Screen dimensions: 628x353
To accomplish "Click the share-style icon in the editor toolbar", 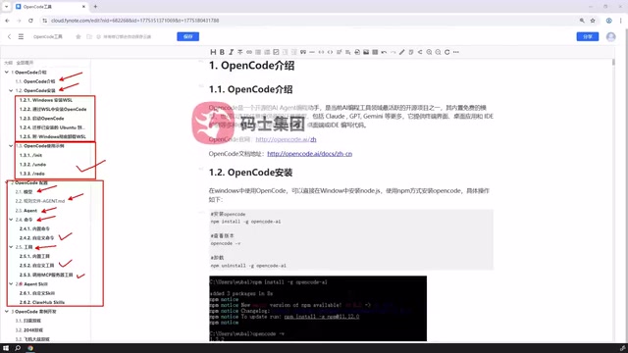I will tap(420, 52).
